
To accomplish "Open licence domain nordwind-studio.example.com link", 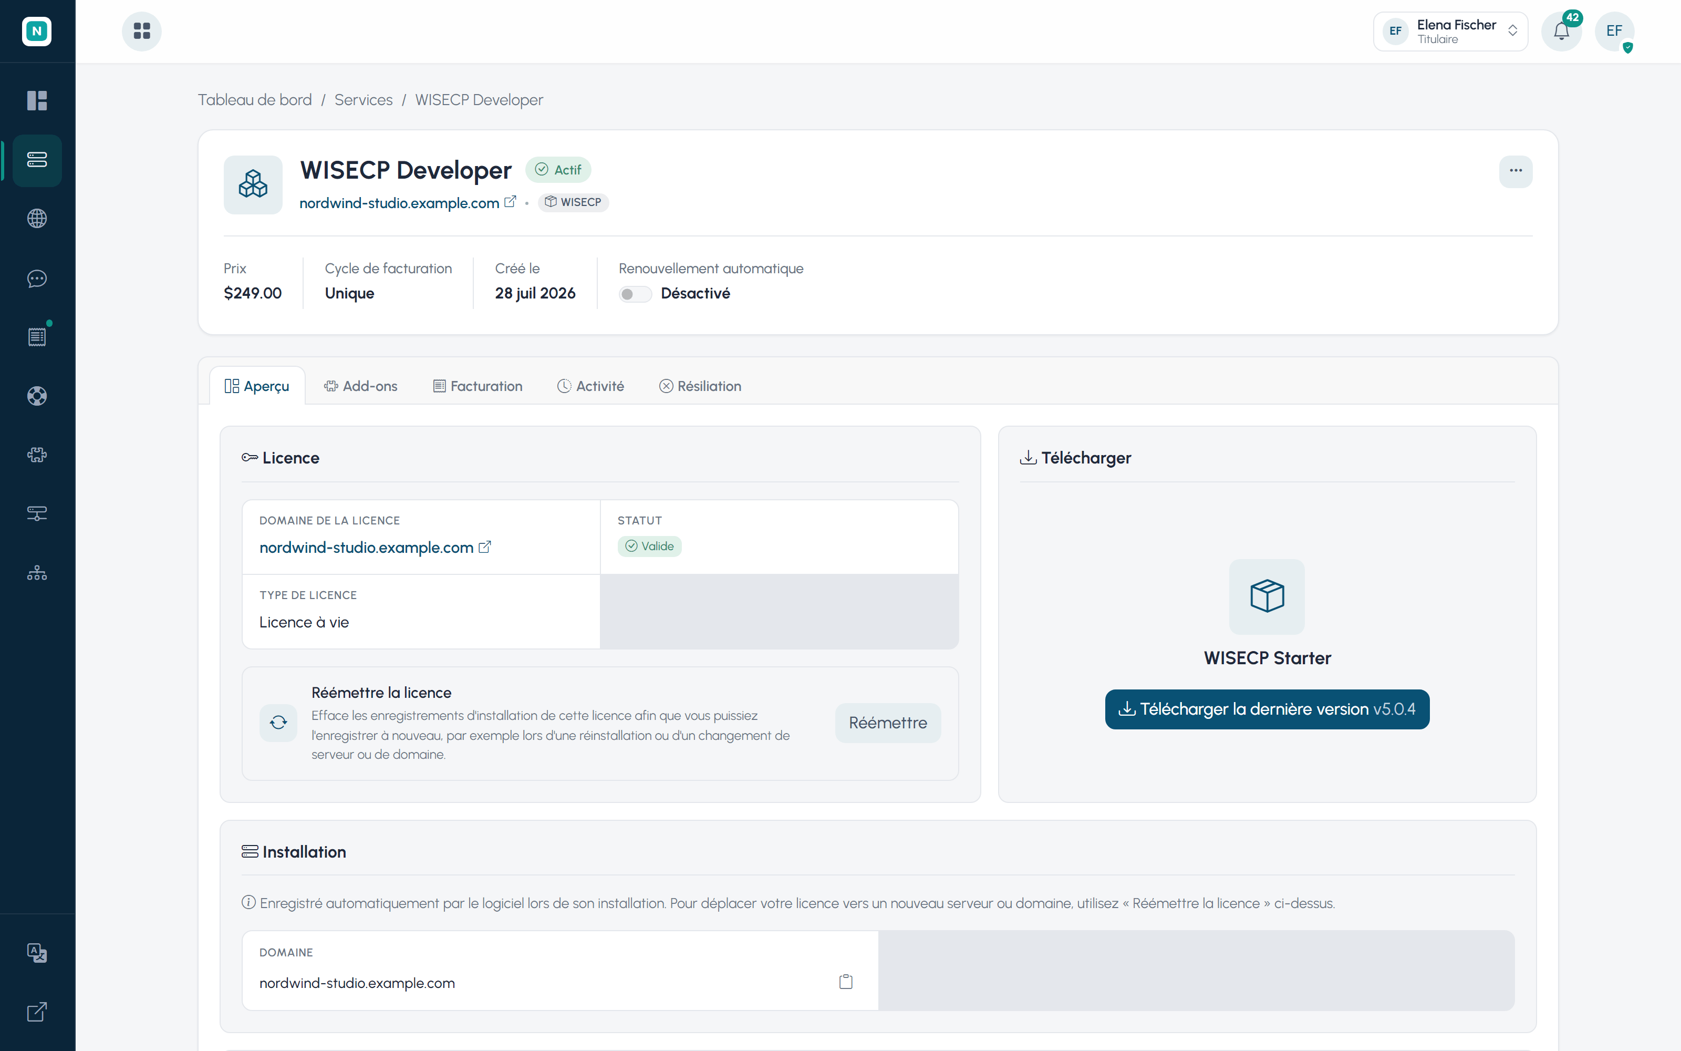I will pyautogui.click(x=366, y=548).
